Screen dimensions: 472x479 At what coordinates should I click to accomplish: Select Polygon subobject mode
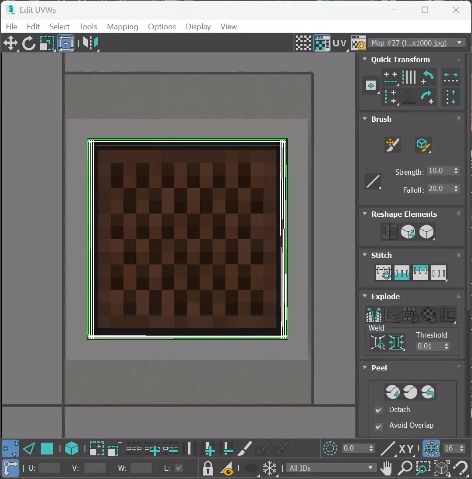[47, 448]
